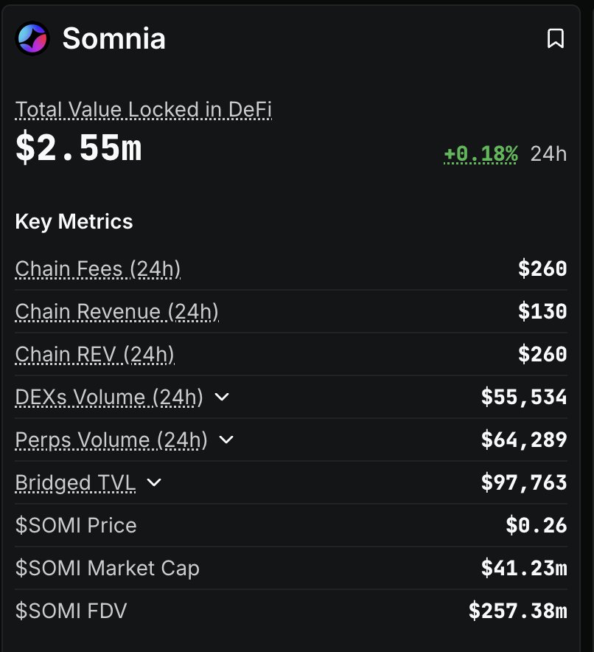Click the Chain Revenue (24h) label

116,312
